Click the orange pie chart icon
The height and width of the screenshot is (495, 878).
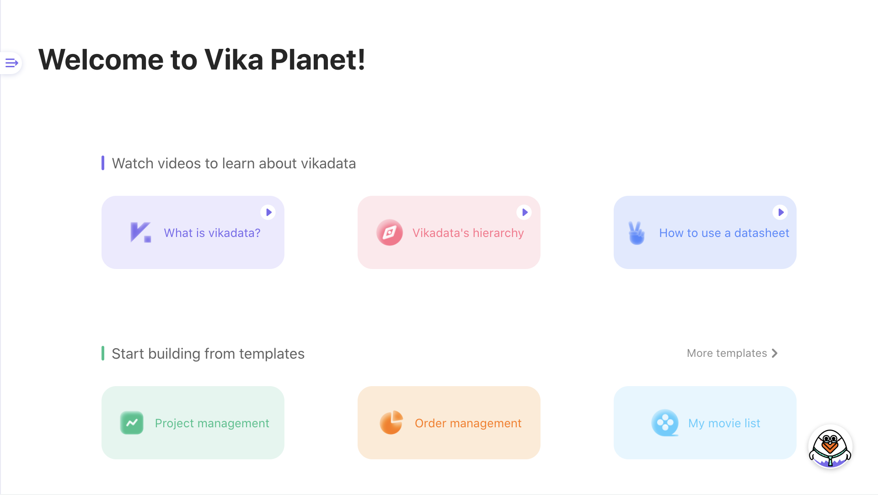[391, 423]
